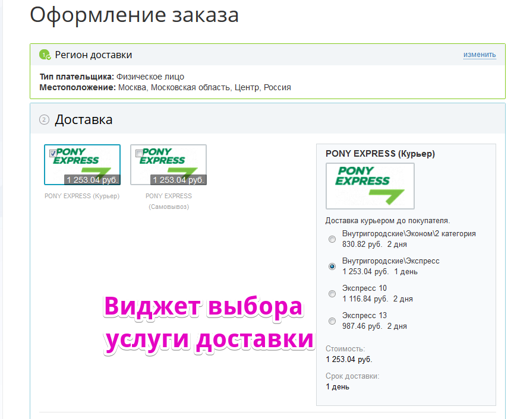Viewport: 514px width, 419px height.
Task: Click the 1 253.04 руб. price badge on Курьер tile
Action: point(92,180)
